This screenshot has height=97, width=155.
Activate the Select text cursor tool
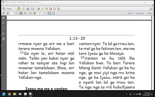tap(21, 13)
